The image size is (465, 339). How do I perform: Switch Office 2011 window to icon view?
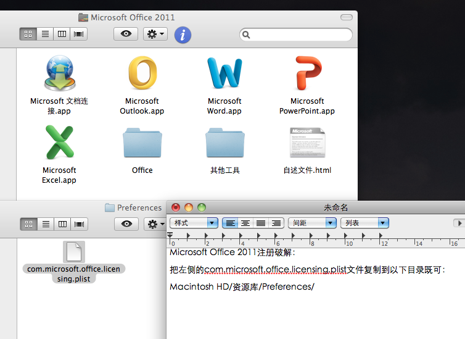coord(28,34)
